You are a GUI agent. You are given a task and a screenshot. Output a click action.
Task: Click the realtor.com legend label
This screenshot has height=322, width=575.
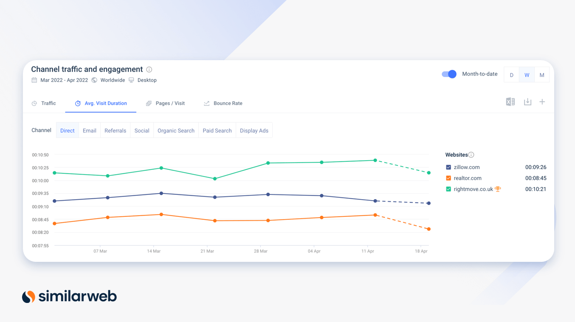[x=468, y=178]
